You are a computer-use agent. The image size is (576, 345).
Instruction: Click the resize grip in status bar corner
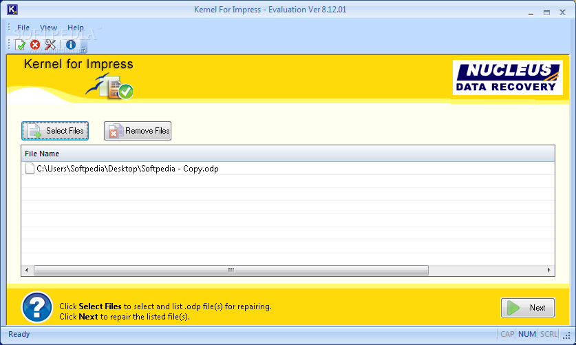pyautogui.click(x=567, y=335)
